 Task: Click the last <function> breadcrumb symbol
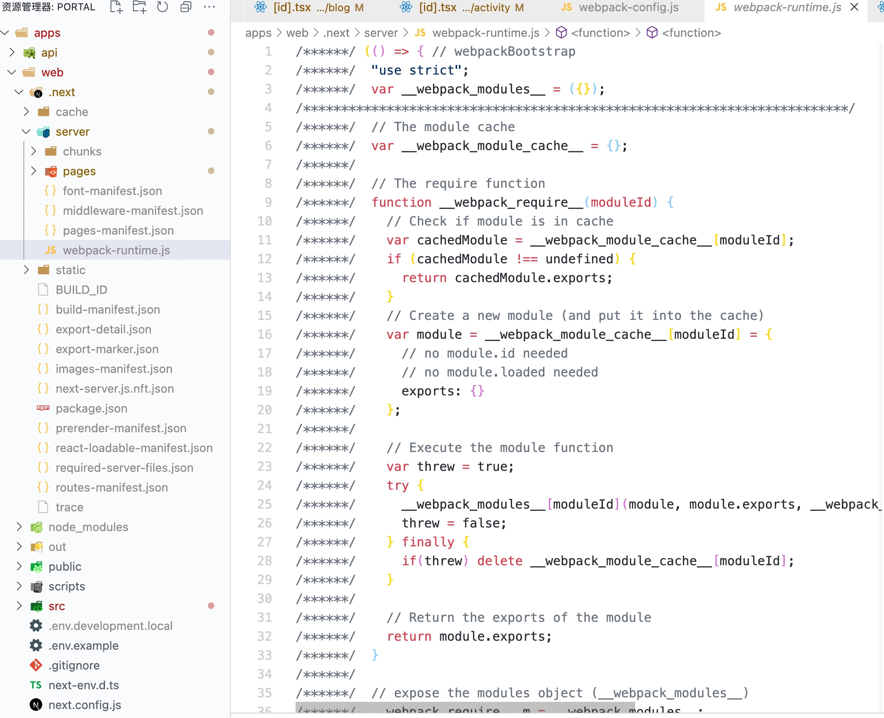pyautogui.click(x=684, y=33)
